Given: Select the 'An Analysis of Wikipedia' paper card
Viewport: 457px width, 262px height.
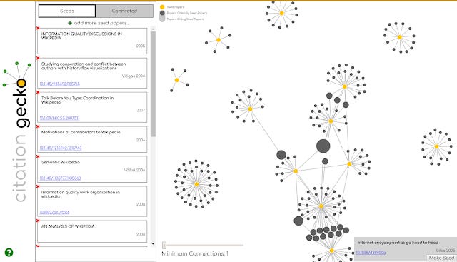Looking at the screenshot, I should coord(92,231).
